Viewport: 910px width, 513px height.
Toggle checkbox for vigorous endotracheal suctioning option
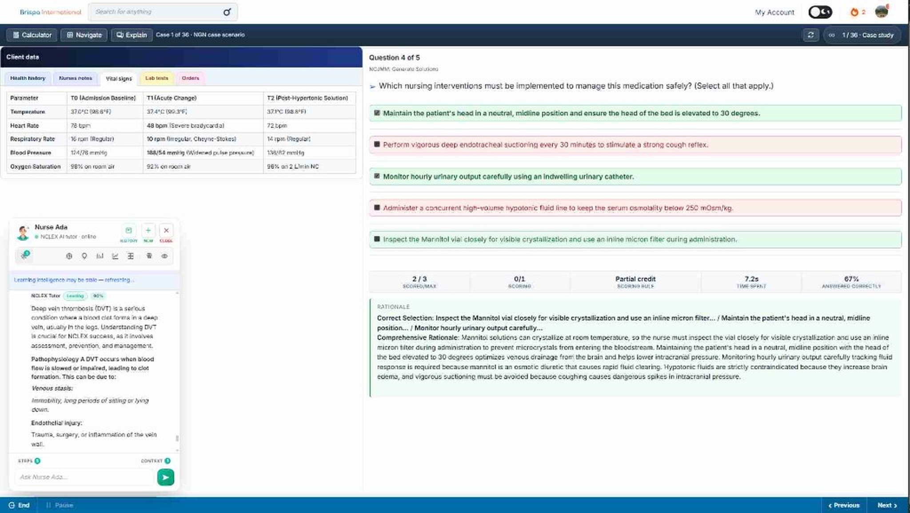(377, 145)
